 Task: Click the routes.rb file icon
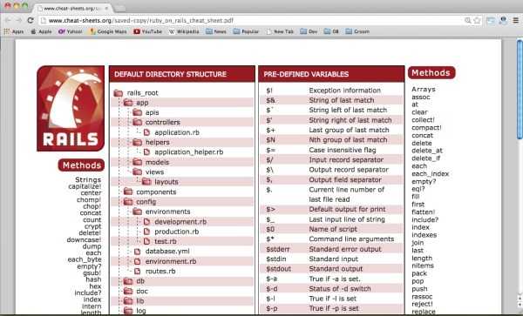(138, 271)
